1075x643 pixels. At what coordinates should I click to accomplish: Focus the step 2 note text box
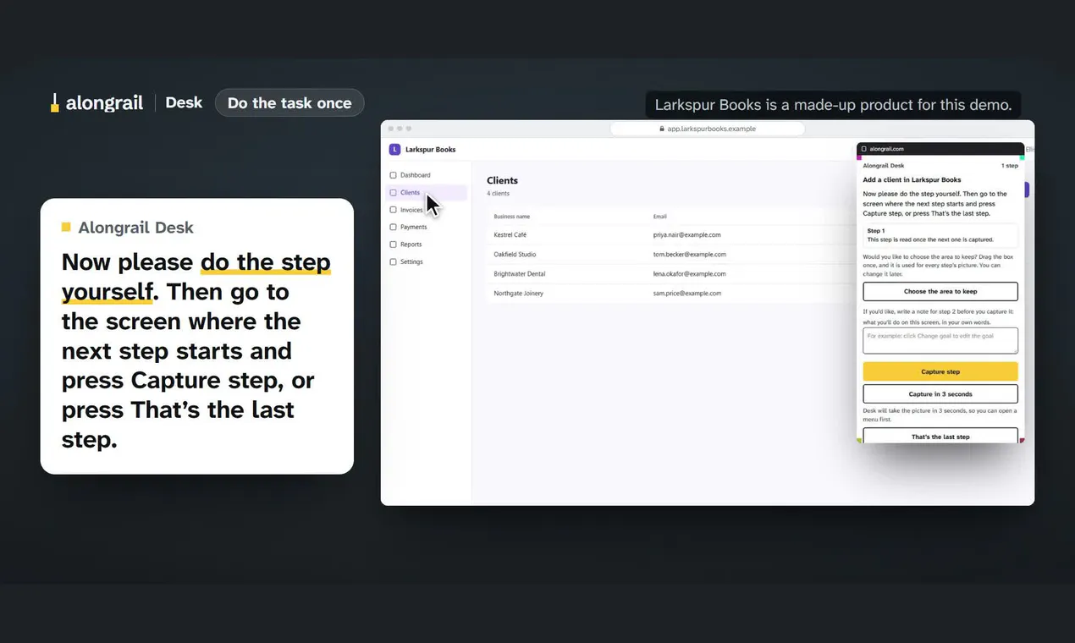tap(940, 340)
